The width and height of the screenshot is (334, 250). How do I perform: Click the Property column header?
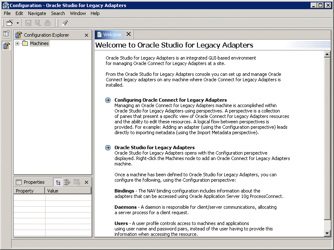pos(29,191)
